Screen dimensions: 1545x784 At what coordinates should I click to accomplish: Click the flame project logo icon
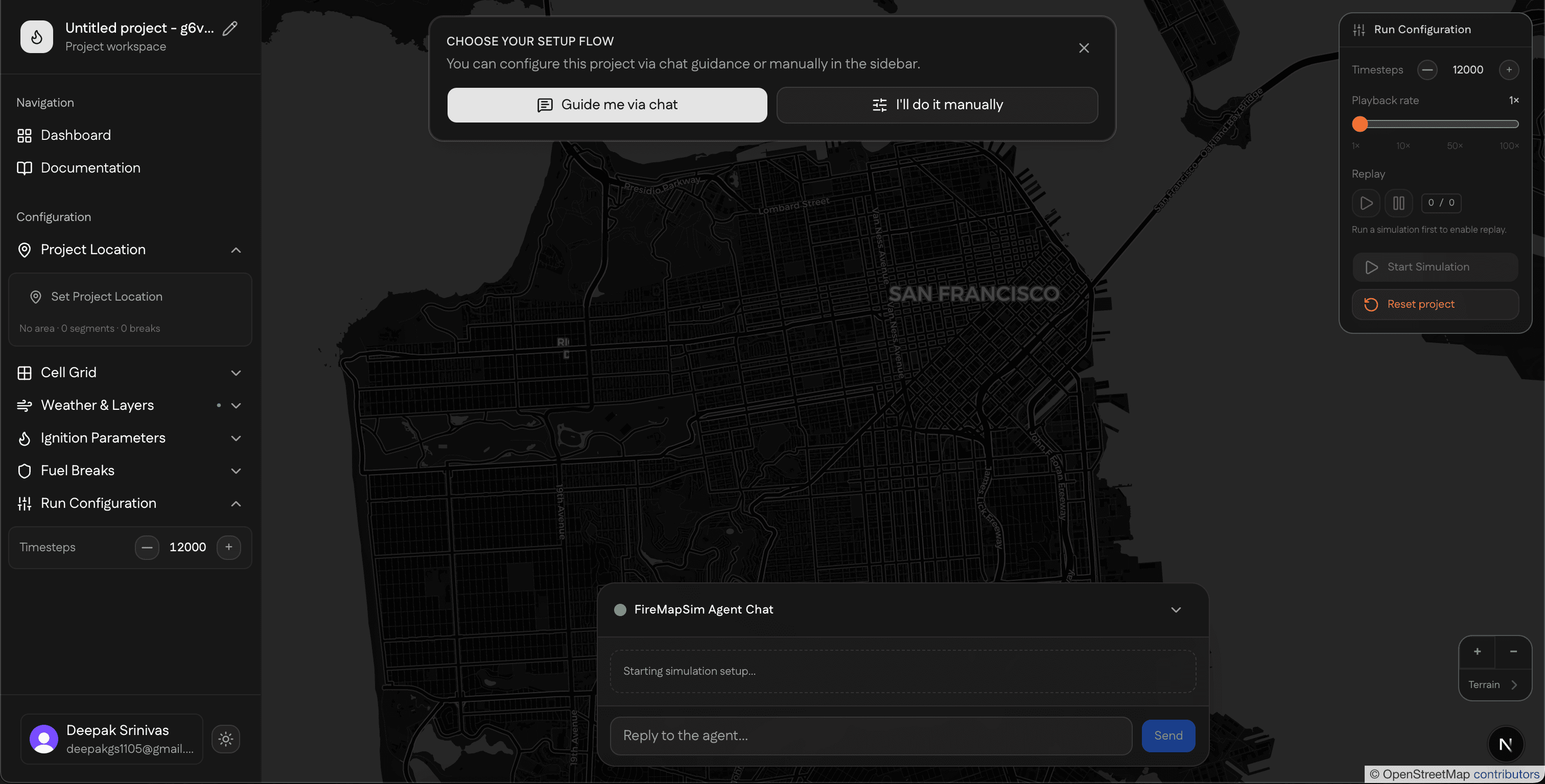(37, 37)
